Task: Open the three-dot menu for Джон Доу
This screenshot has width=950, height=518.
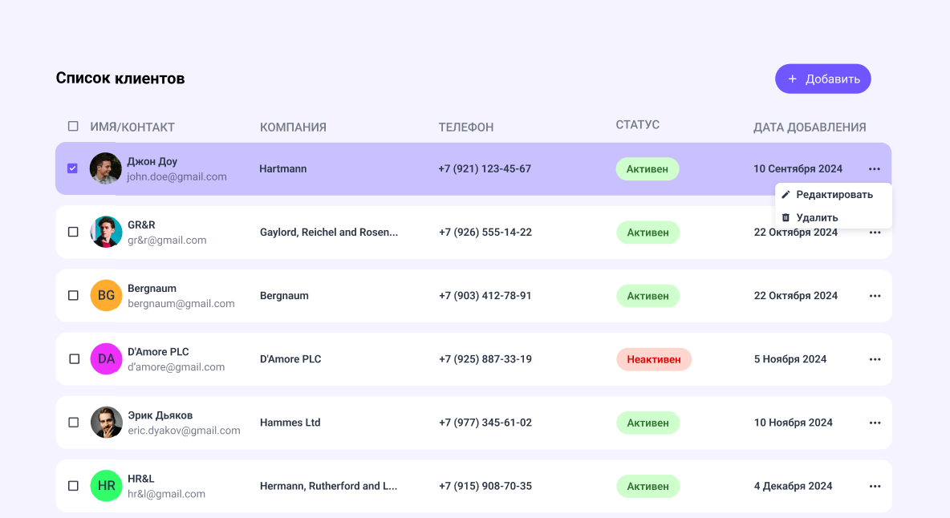Action: tap(875, 168)
